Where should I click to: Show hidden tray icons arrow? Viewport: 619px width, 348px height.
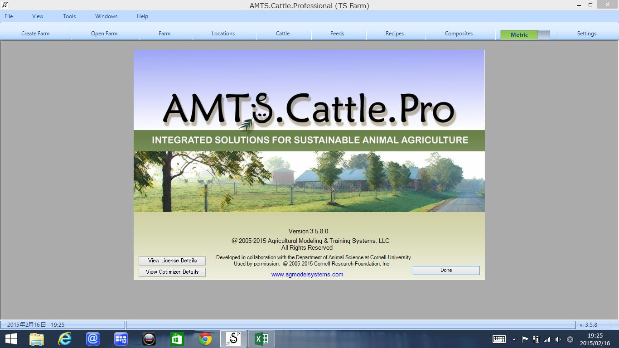pyautogui.click(x=514, y=339)
